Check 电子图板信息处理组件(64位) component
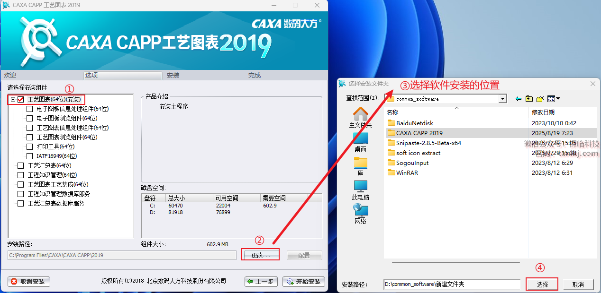 (30, 109)
